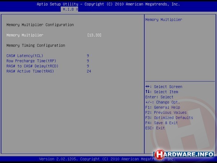The image size is (217, 163).
Task: Click the up-down arrows Select Item hint
Action: pyautogui.click(x=161, y=92)
